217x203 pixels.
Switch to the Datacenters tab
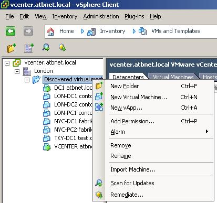pyautogui.click(x=128, y=77)
